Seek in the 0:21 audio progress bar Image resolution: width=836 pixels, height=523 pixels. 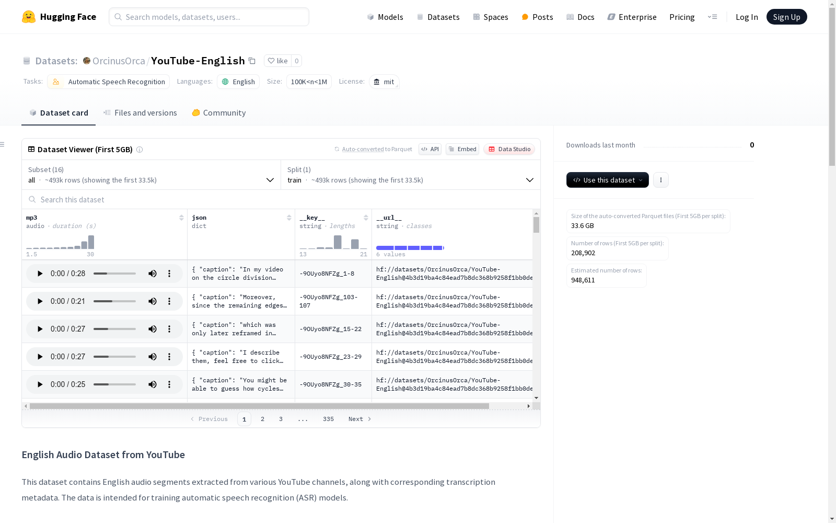click(x=114, y=301)
